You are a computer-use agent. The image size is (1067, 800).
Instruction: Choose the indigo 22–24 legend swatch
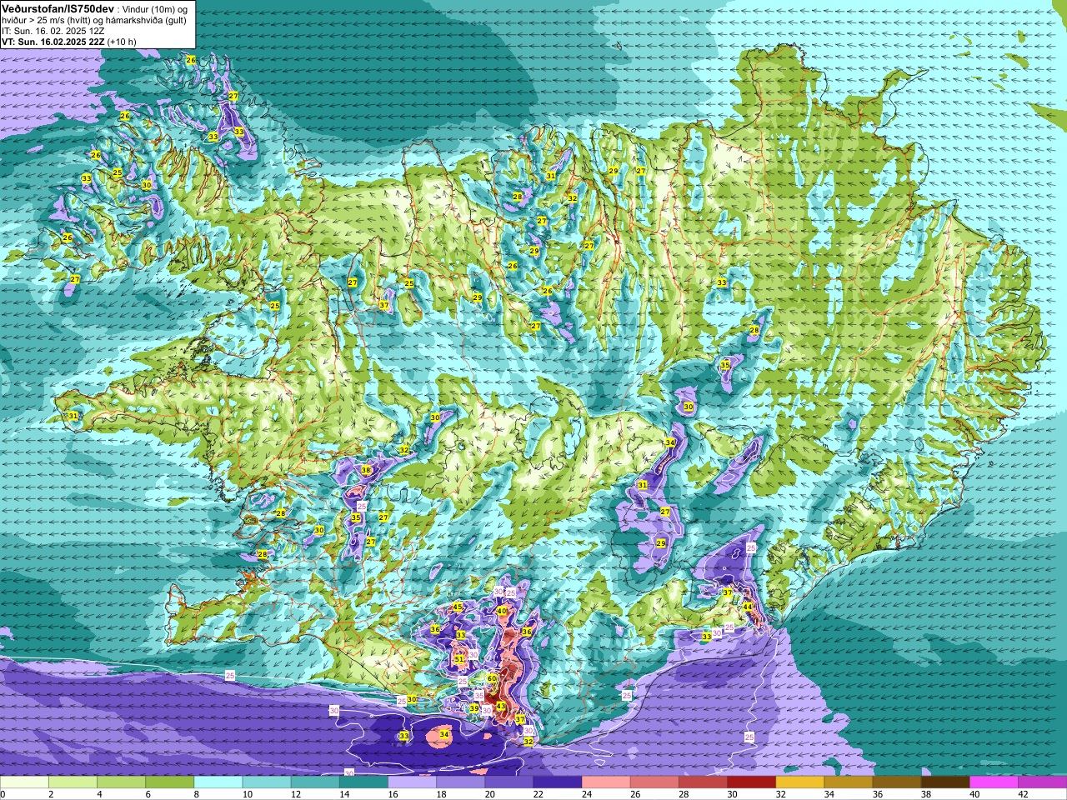[558, 782]
